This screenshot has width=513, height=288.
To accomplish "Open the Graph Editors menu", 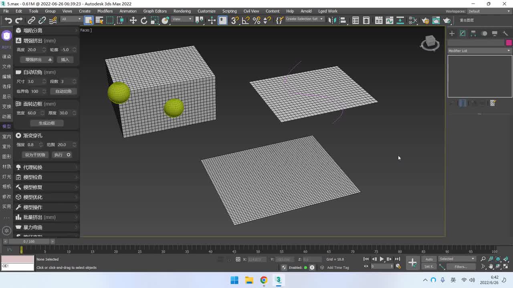I will (155, 11).
